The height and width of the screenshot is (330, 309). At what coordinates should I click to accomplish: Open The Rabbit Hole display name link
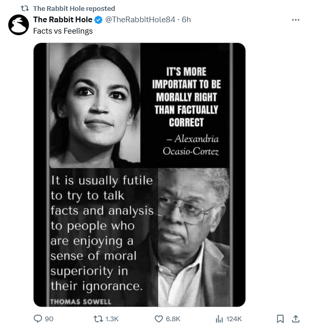point(63,20)
